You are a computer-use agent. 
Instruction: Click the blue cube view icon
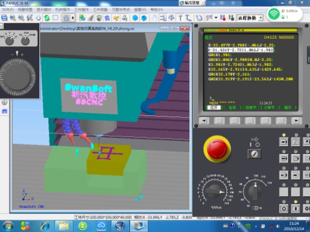coord(135,18)
